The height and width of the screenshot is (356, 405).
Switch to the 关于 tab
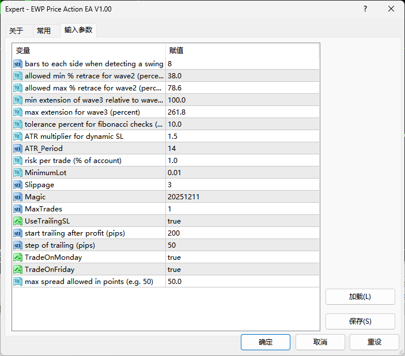tap(17, 31)
